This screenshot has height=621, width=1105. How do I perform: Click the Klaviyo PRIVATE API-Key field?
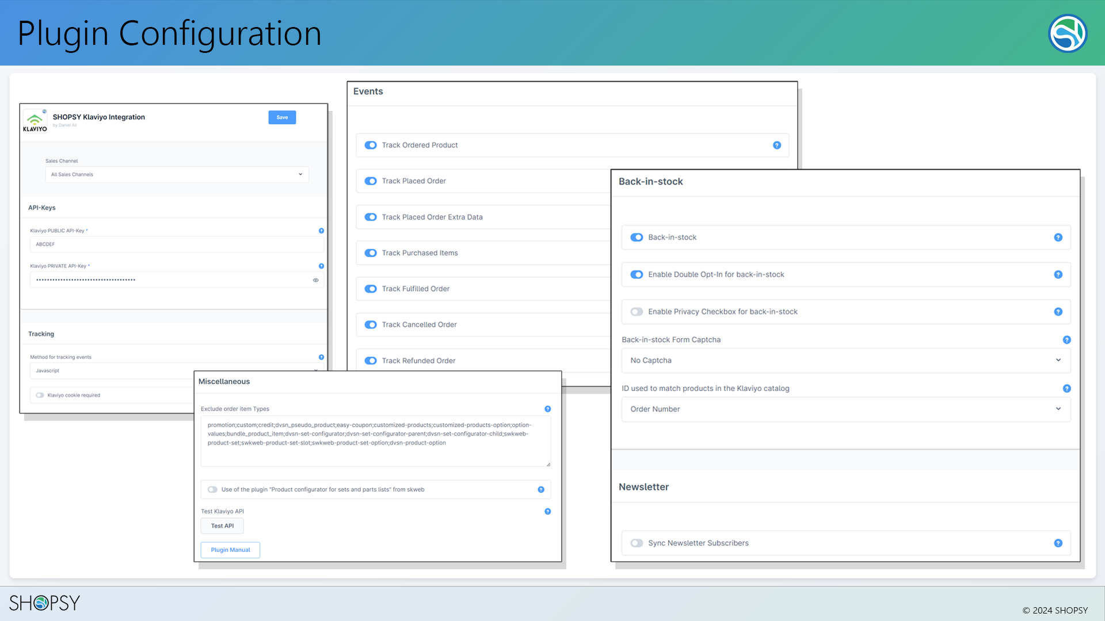coord(177,280)
